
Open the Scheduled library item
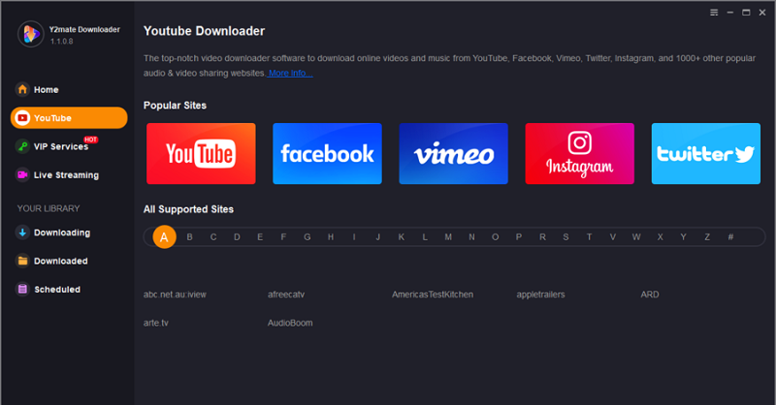[69, 290]
